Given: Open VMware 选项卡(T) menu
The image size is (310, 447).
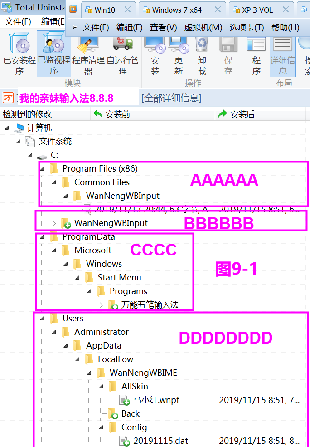Looking at the screenshot, I should pos(247,27).
